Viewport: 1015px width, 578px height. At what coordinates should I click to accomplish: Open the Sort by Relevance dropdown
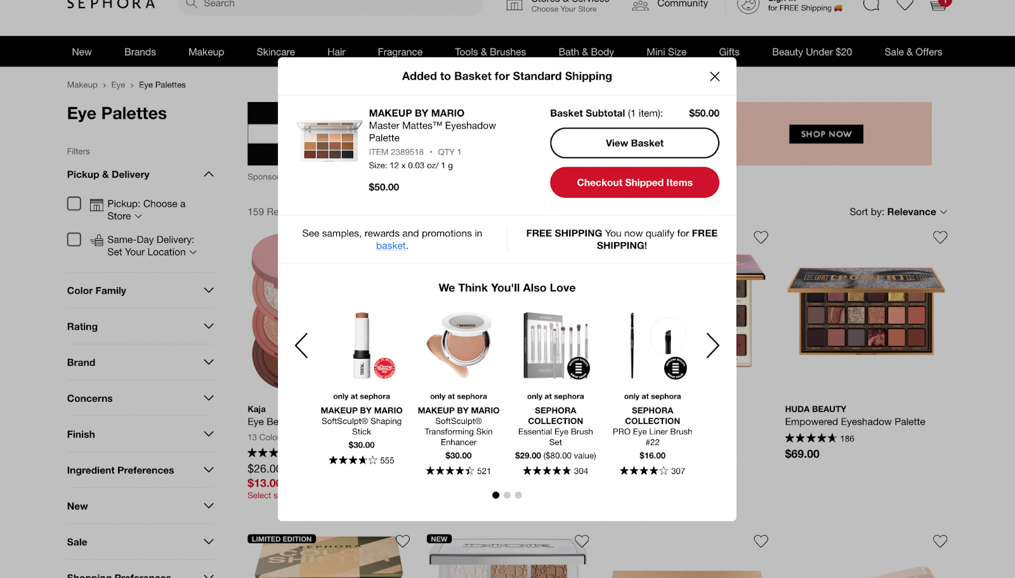tap(898, 212)
